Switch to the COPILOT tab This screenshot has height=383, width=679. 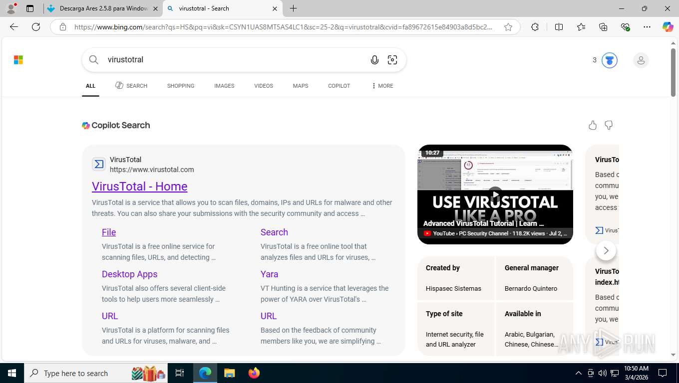[339, 86]
